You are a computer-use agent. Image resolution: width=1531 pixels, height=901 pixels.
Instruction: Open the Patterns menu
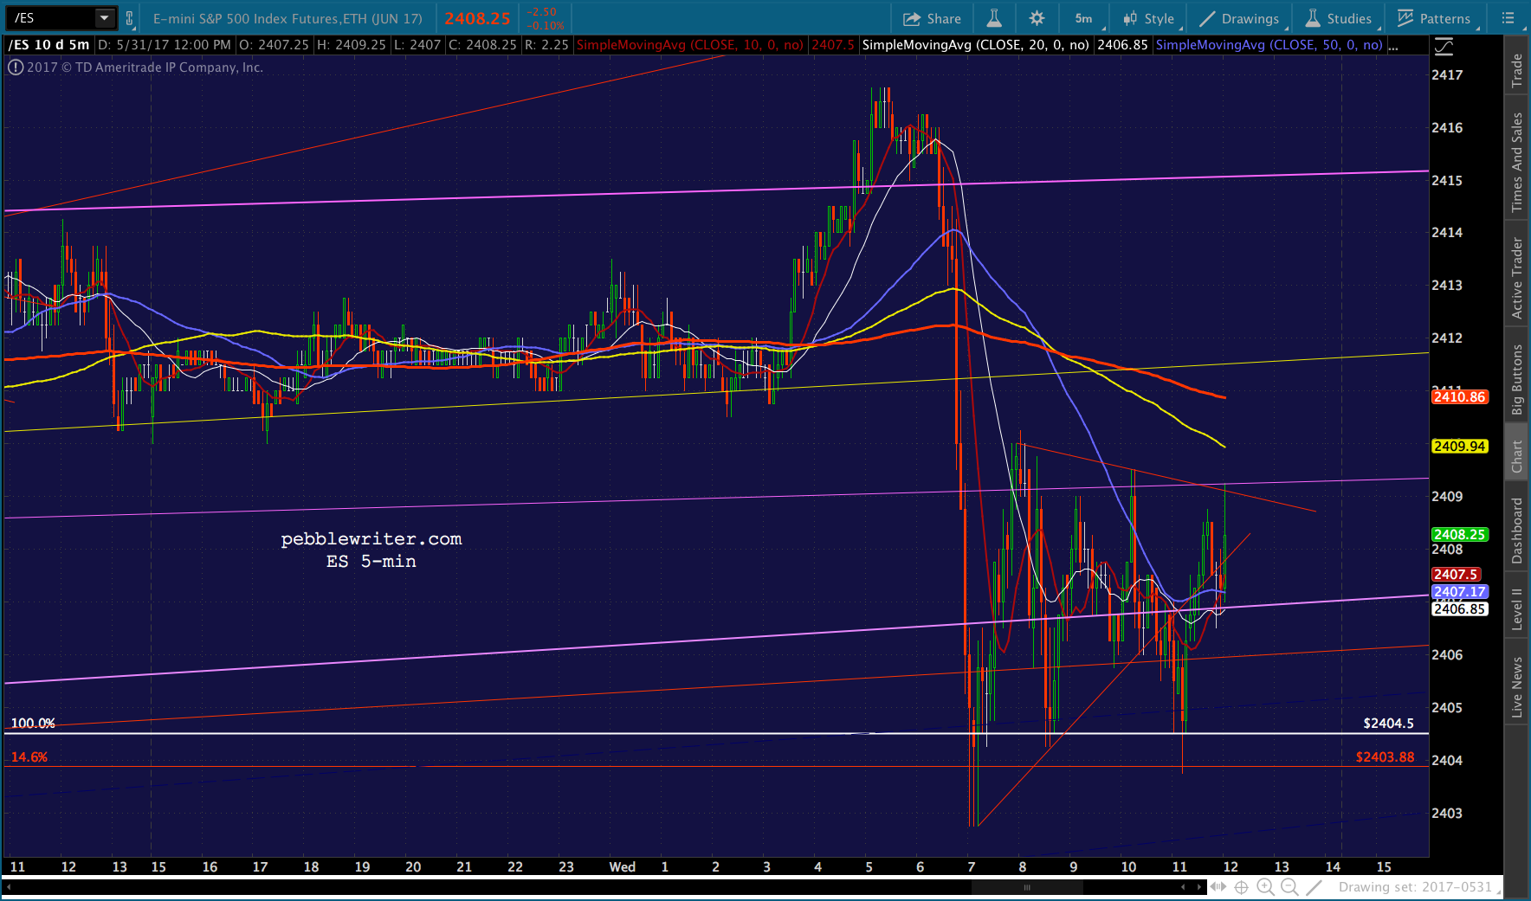(1434, 18)
